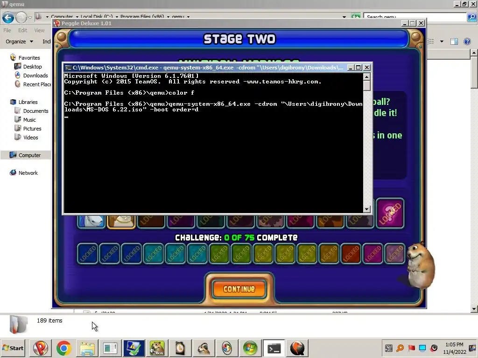Click the magenta question-mark locked character tile
478x358 pixels.
click(x=390, y=213)
